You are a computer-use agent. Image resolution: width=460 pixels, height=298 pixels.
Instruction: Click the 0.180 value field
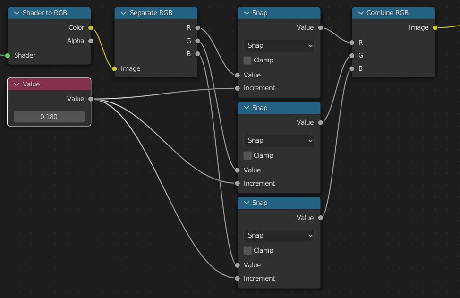49,117
